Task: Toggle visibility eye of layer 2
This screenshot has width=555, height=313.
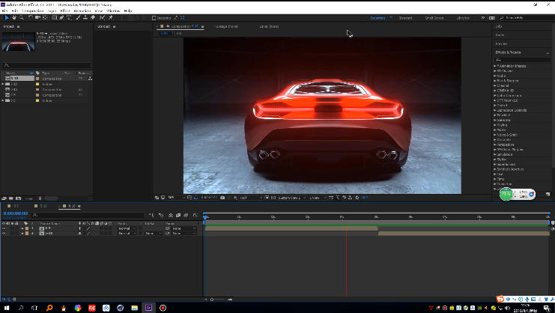Action: [x=4, y=234]
